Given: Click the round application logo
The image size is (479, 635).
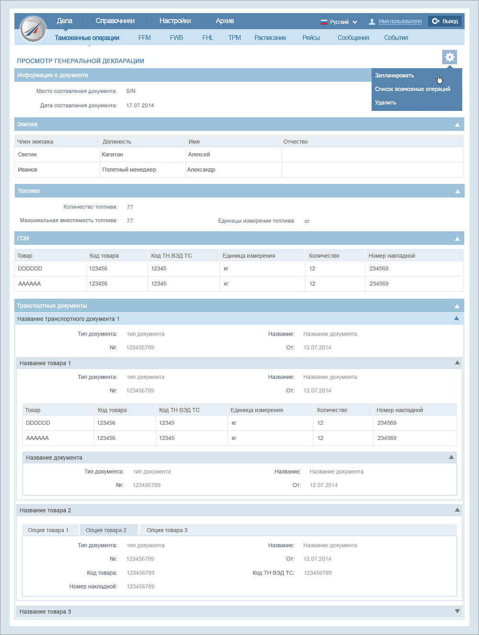Looking at the screenshot, I should 34,29.
